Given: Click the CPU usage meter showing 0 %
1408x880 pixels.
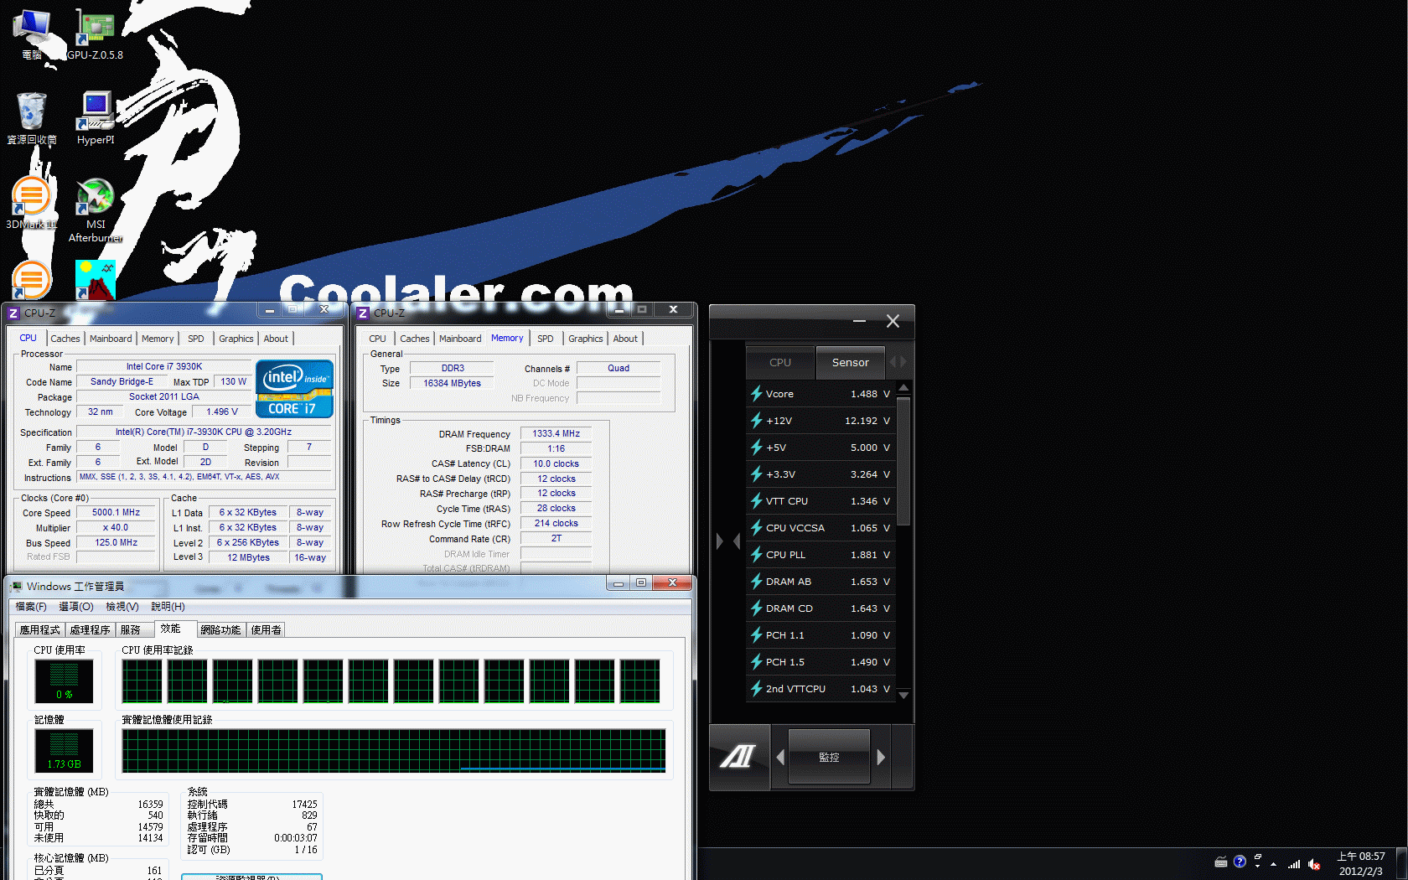Looking at the screenshot, I should 64,681.
